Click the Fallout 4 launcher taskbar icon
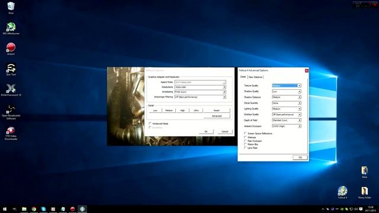The image size is (379, 213). [x=82, y=209]
